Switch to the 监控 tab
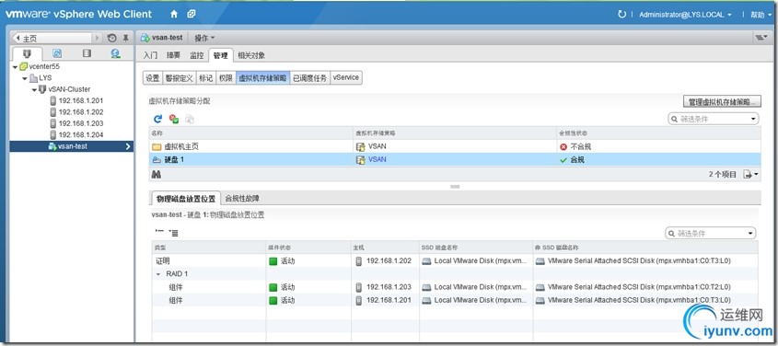The image size is (778, 346). point(196,55)
